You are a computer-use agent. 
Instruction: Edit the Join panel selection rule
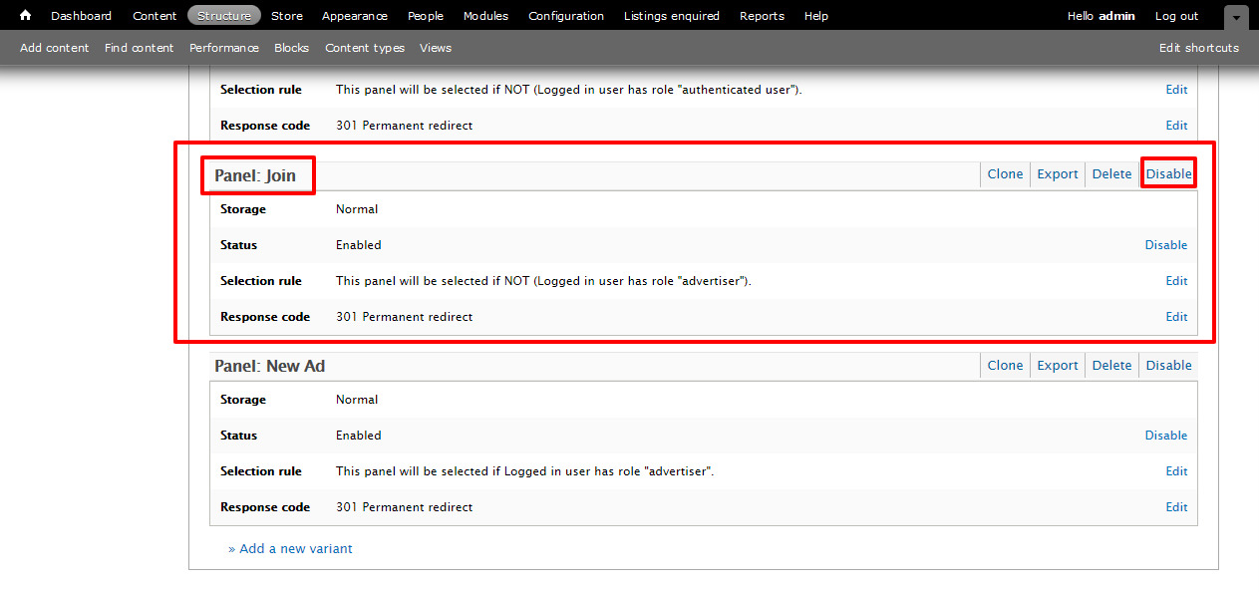(x=1176, y=281)
